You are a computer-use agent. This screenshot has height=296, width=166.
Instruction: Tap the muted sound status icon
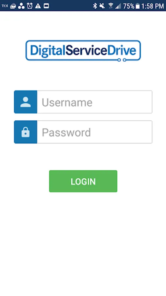coord(102,6)
